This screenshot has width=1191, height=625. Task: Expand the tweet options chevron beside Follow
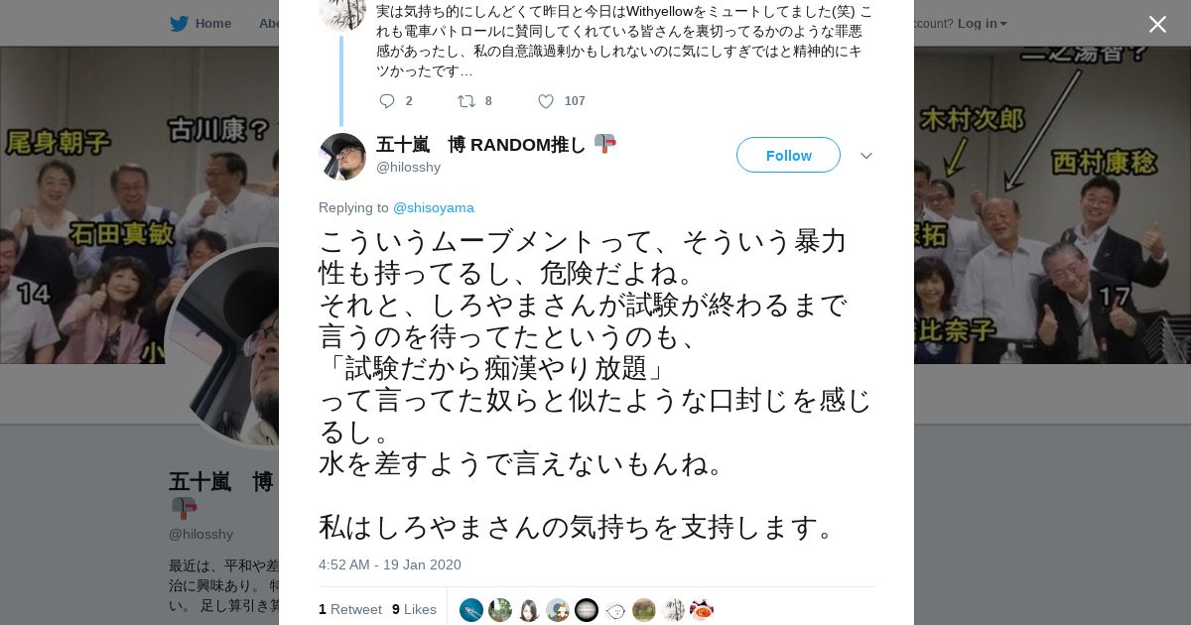click(865, 156)
